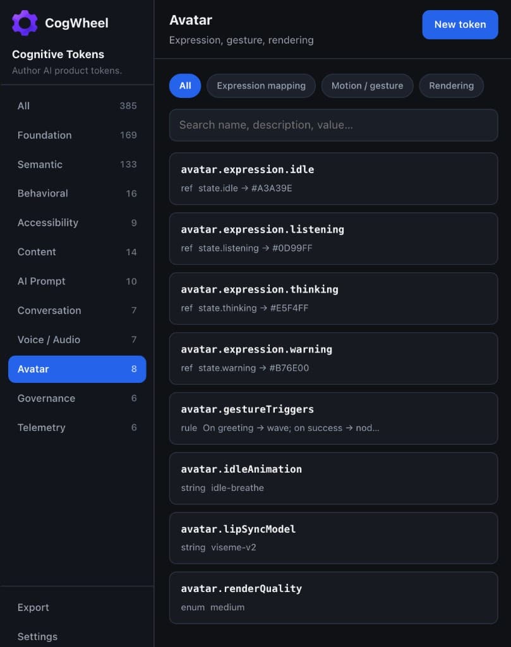The image size is (511, 647).
Task: Open the Voice / Audio category
Action: 77,340
